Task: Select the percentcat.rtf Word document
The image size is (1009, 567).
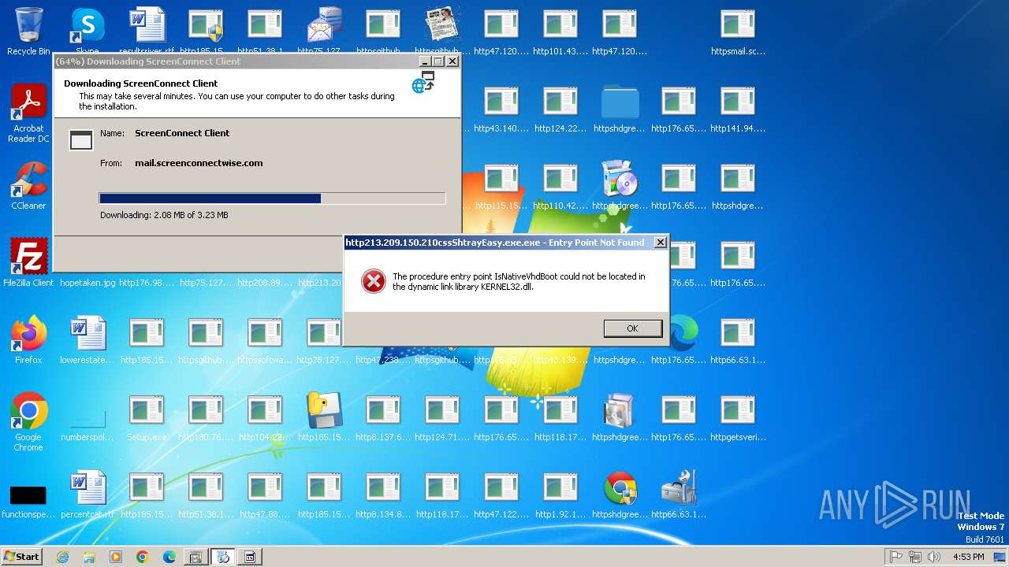Action: 87,495
